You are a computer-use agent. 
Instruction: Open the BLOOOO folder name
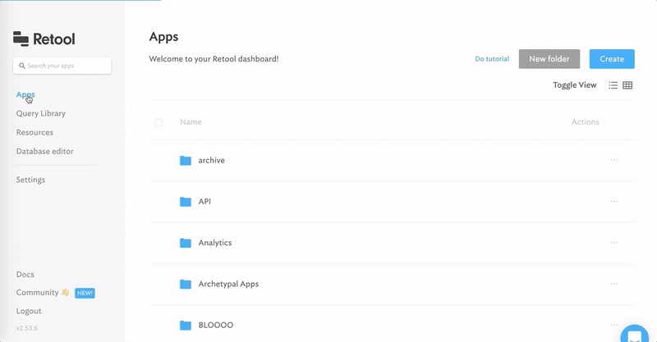[216, 326]
